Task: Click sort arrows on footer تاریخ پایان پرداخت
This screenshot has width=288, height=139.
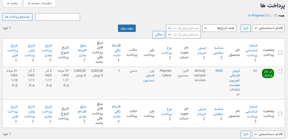Action: click(33, 121)
